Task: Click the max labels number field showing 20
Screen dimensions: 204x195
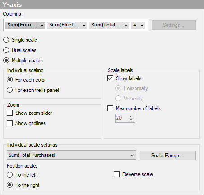Action: click(122, 118)
